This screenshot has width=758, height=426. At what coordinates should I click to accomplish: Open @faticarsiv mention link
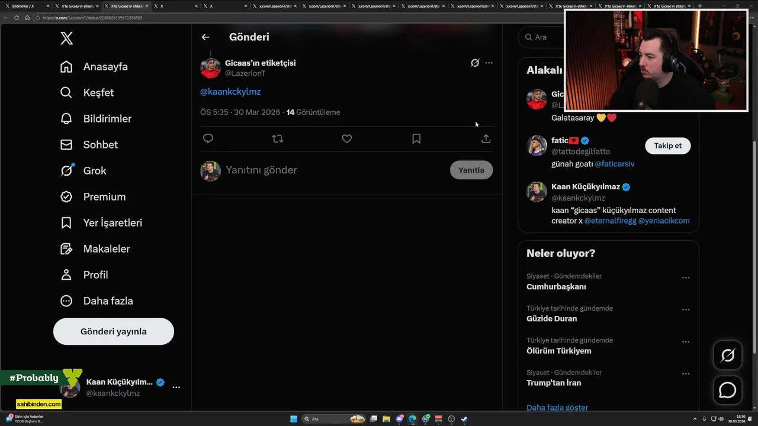pos(615,164)
